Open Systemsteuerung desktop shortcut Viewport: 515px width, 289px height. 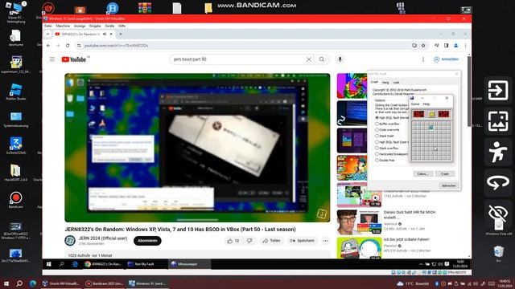pos(16,120)
